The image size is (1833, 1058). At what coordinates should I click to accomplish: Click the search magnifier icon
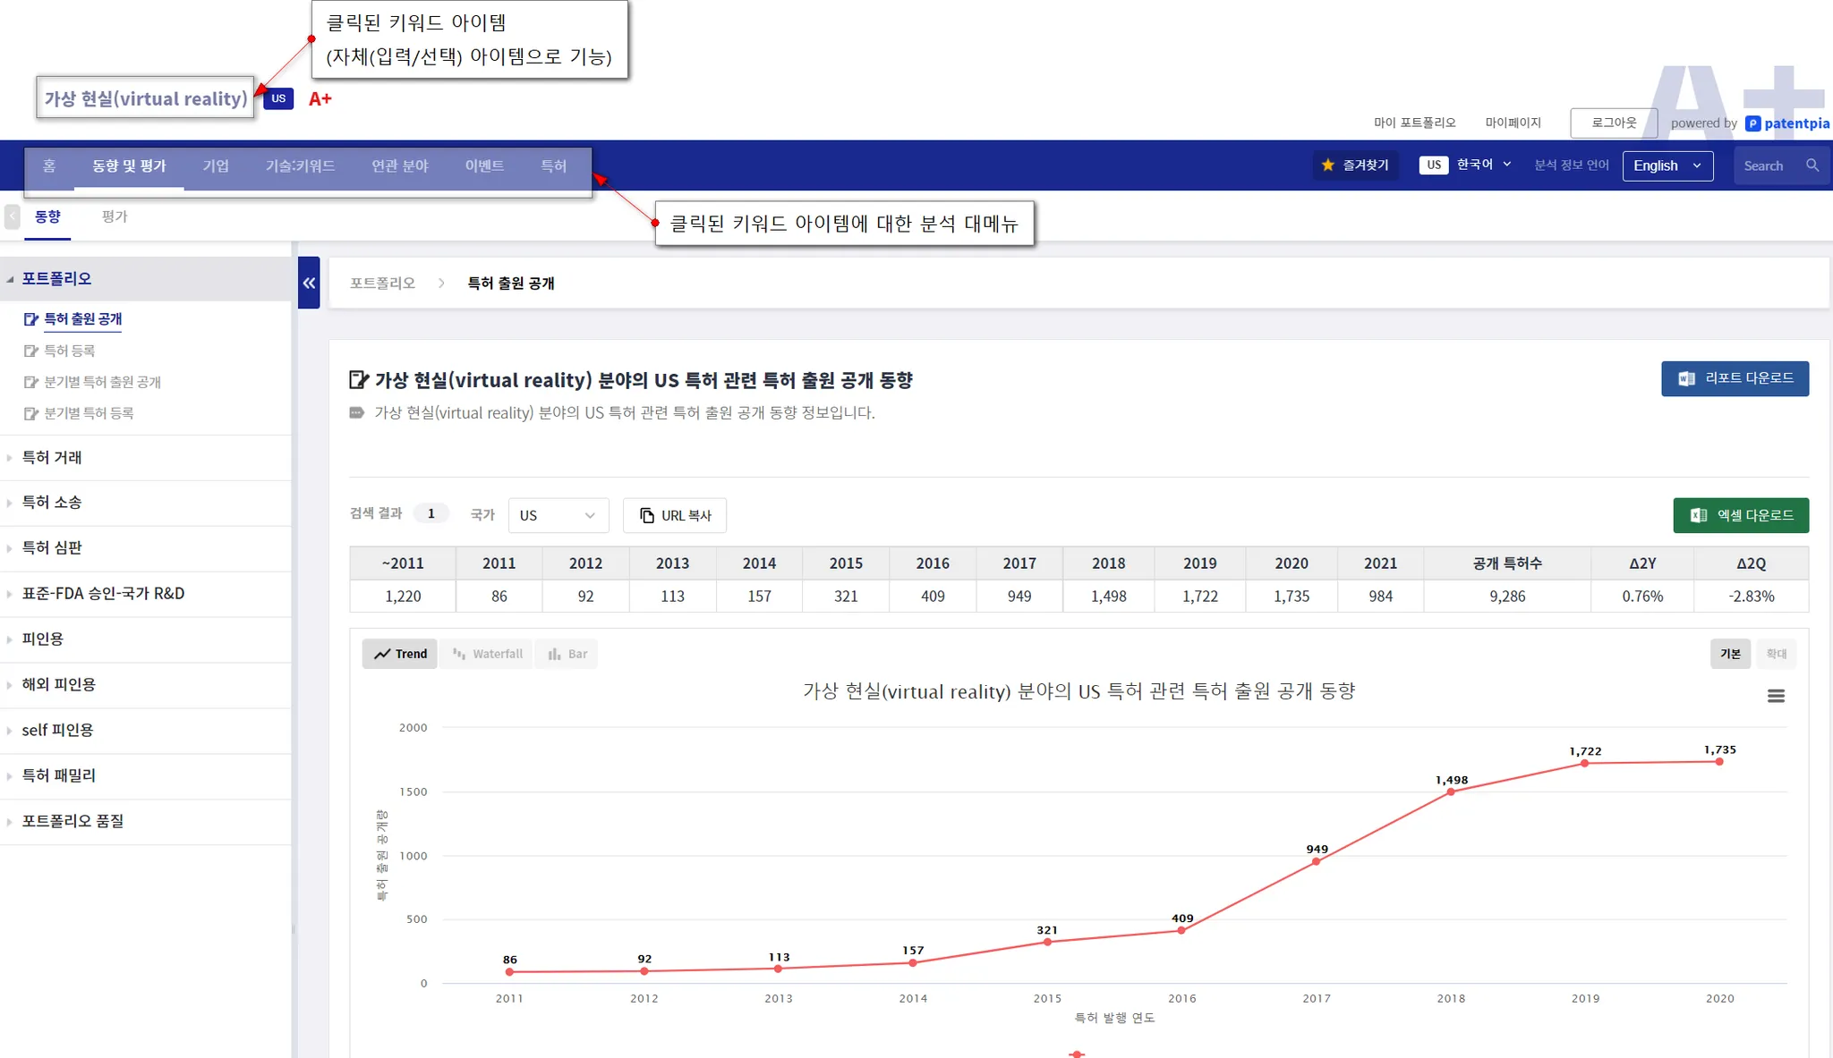tap(1812, 165)
